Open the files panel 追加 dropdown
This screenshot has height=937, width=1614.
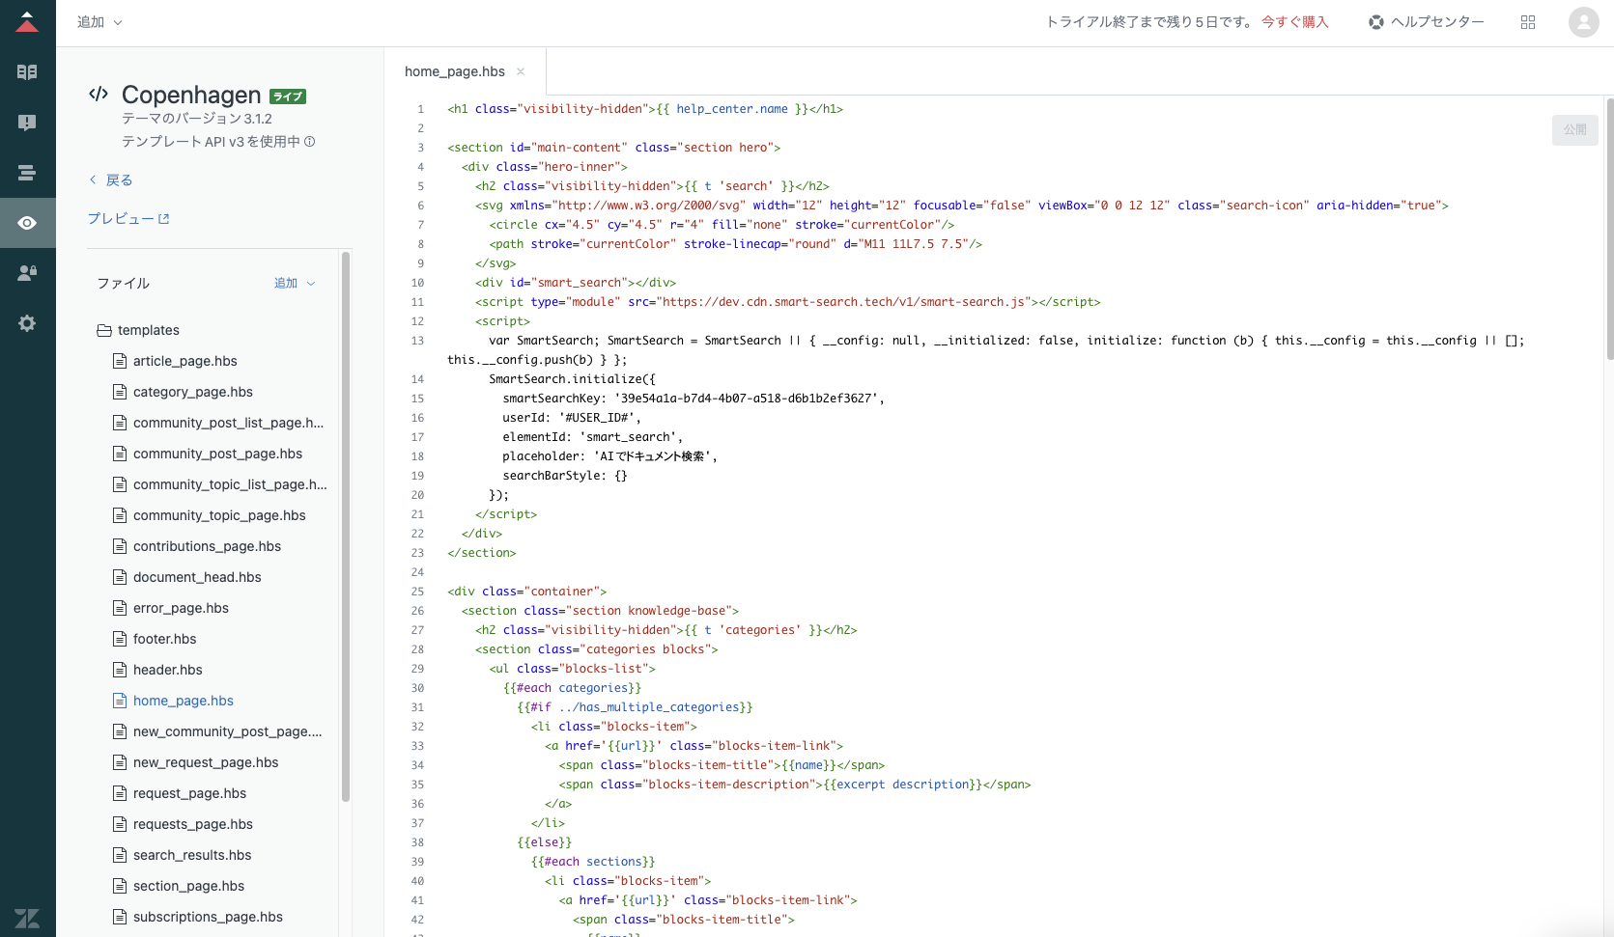point(295,283)
